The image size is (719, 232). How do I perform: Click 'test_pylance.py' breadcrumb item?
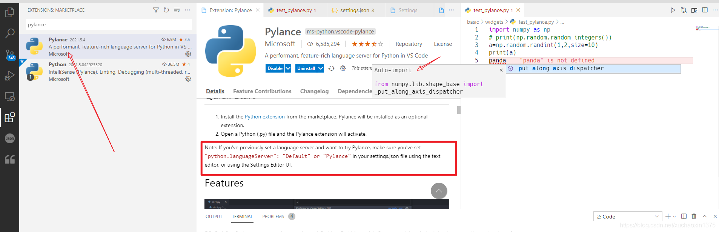pos(532,22)
